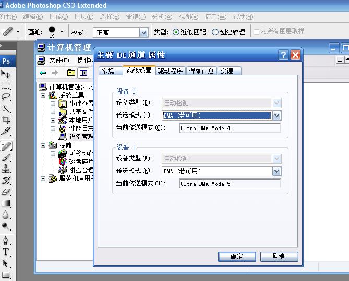The height and width of the screenshot is (281, 349).
Task: Expand the 性能日志 tree node
Action: pyautogui.click(x=53, y=129)
